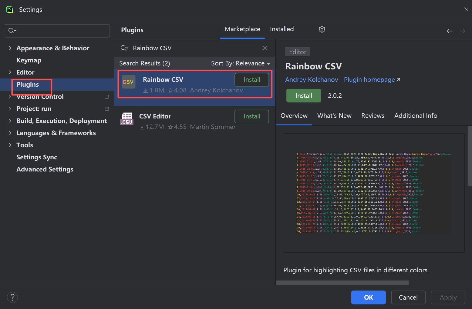This screenshot has width=472, height=309.
Task: Click the version number 2.0.2
Action: [335, 96]
